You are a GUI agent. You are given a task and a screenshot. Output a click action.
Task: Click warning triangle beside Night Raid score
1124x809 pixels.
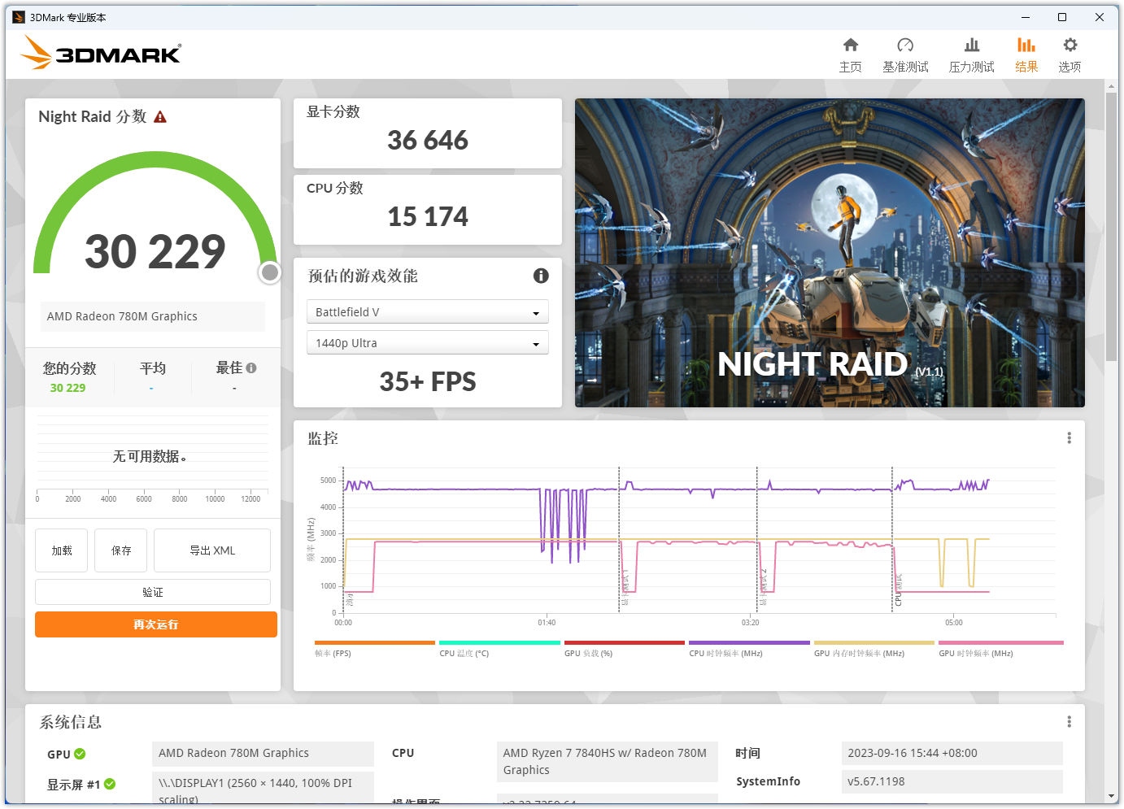click(160, 117)
